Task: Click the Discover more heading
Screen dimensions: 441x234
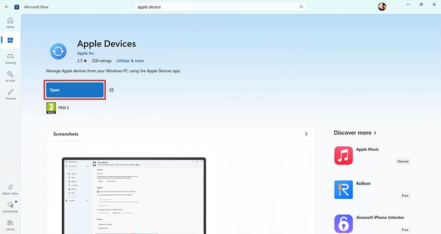Action: pyautogui.click(x=352, y=133)
